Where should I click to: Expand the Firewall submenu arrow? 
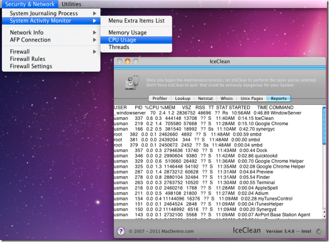(x=95, y=51)
